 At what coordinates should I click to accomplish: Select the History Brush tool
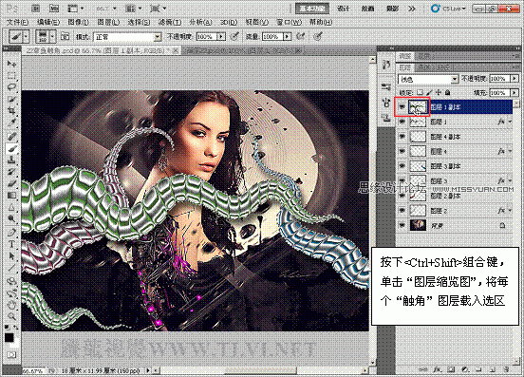pyautogui.click(x=11, y=172)
